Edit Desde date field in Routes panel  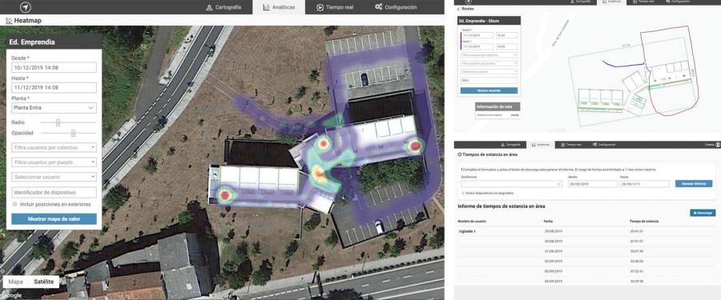477,35
